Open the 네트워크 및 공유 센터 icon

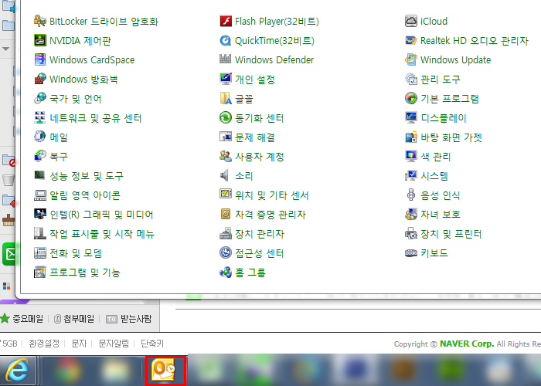point(40,117)
